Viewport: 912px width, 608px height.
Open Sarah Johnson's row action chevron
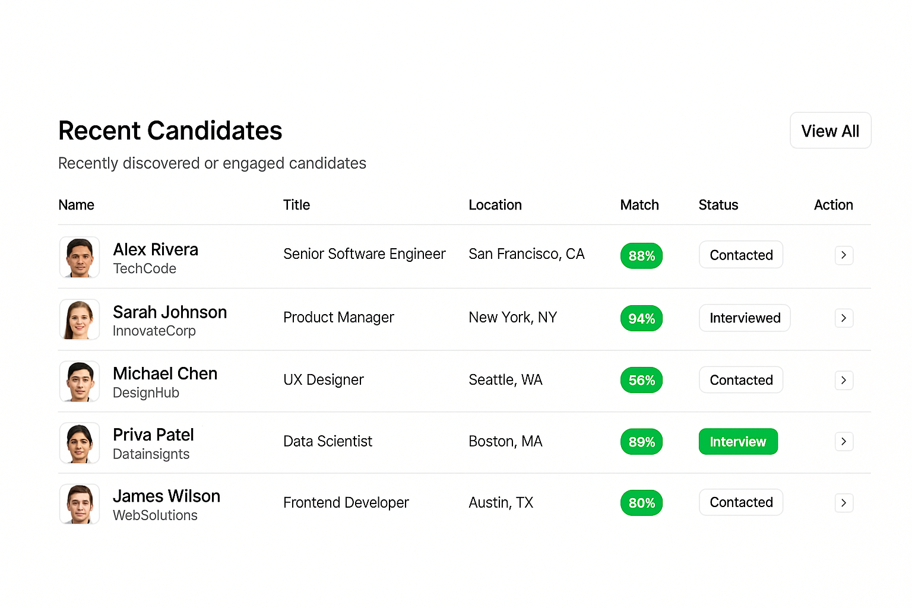844,318
